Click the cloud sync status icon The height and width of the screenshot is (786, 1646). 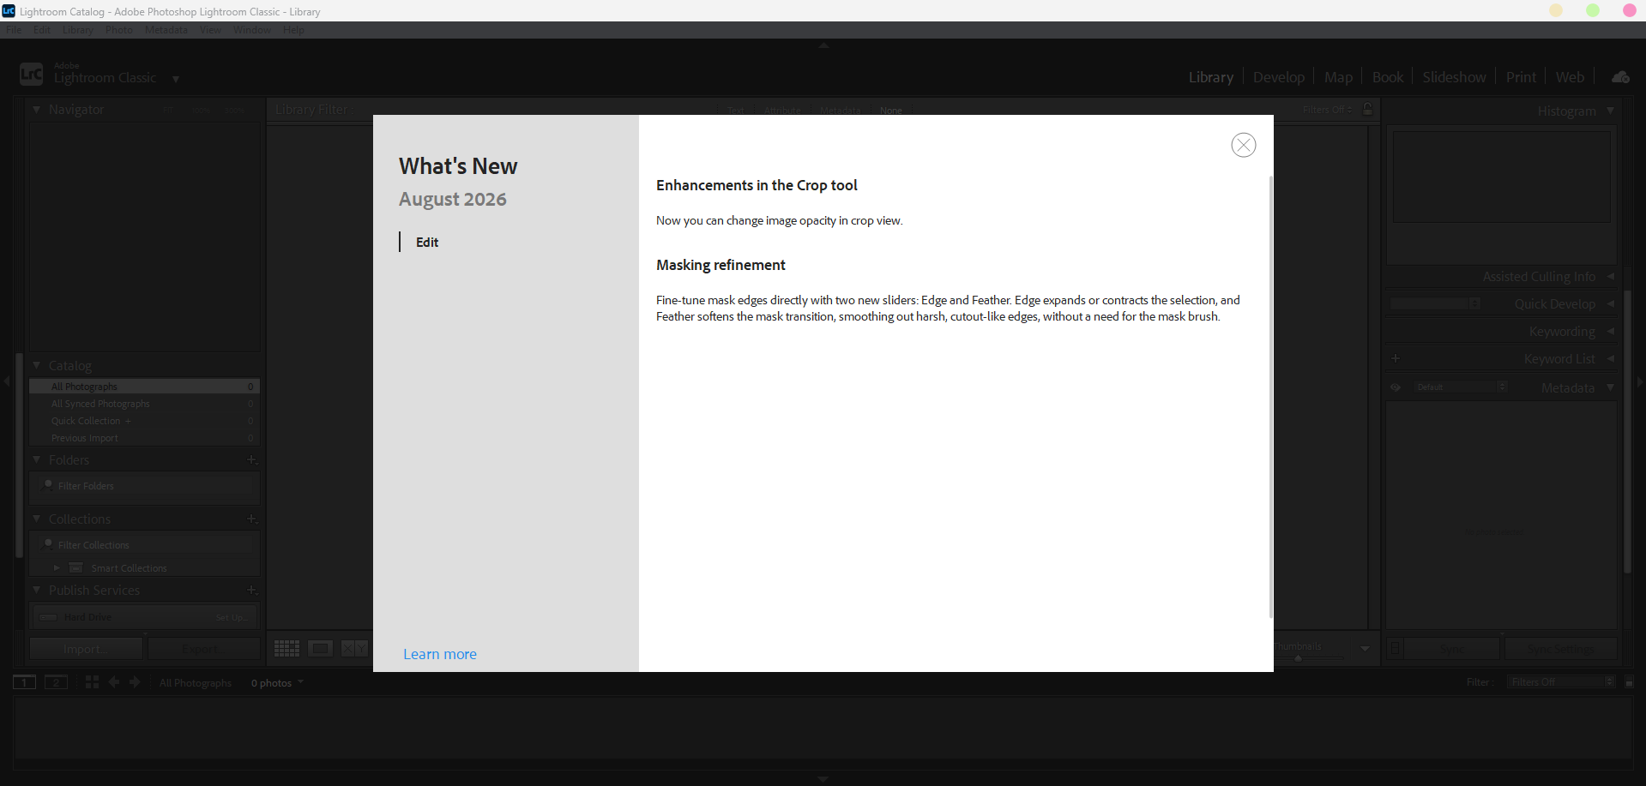coord(1620,77)
